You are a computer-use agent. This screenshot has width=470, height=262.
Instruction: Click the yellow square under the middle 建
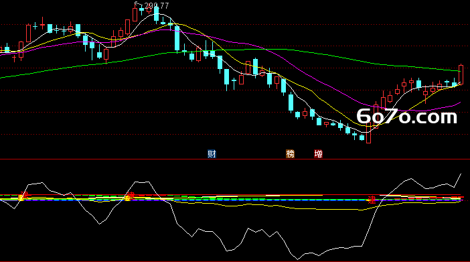(127, 198)
